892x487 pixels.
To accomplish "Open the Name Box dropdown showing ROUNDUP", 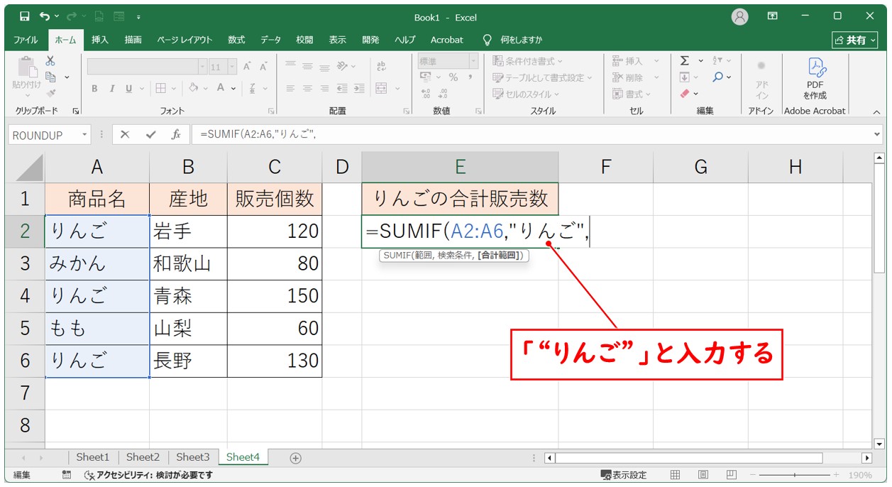I will pos(85,135).
